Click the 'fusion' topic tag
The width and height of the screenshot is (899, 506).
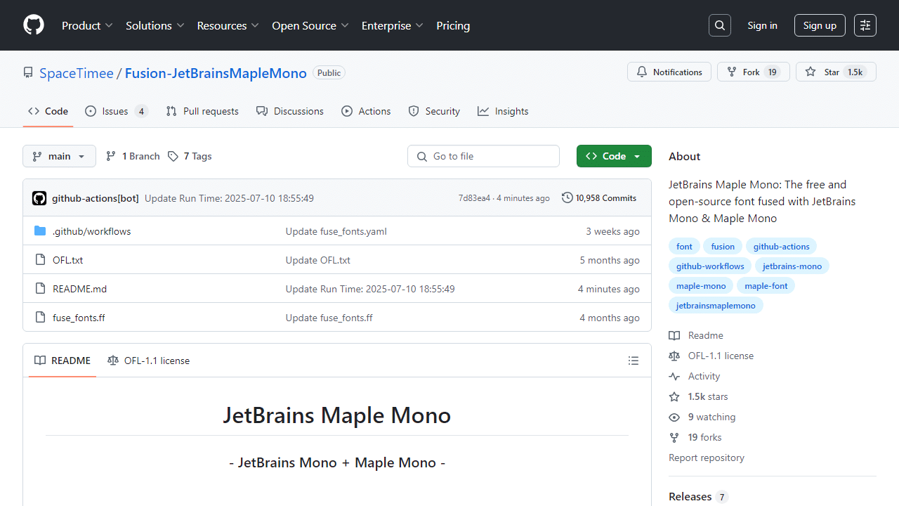tap(723, 247)
